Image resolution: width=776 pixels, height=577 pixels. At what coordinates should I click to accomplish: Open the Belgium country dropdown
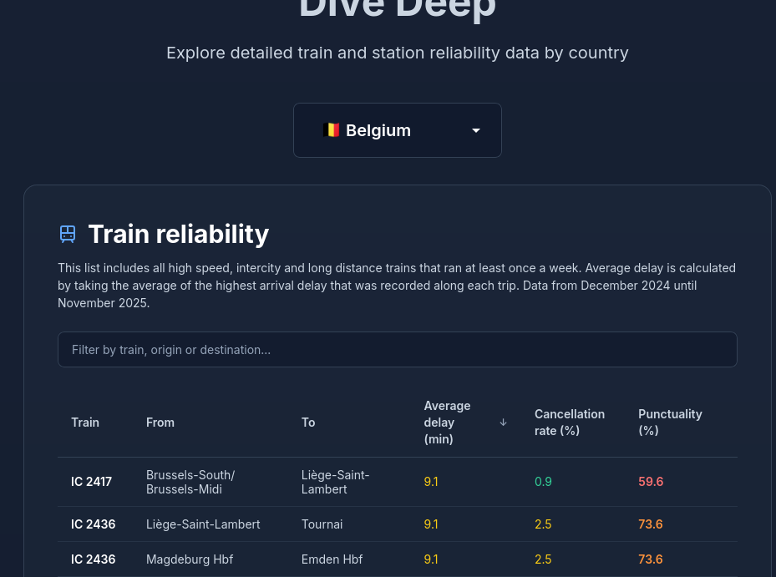pyautogui.click(x=397, y=130)
